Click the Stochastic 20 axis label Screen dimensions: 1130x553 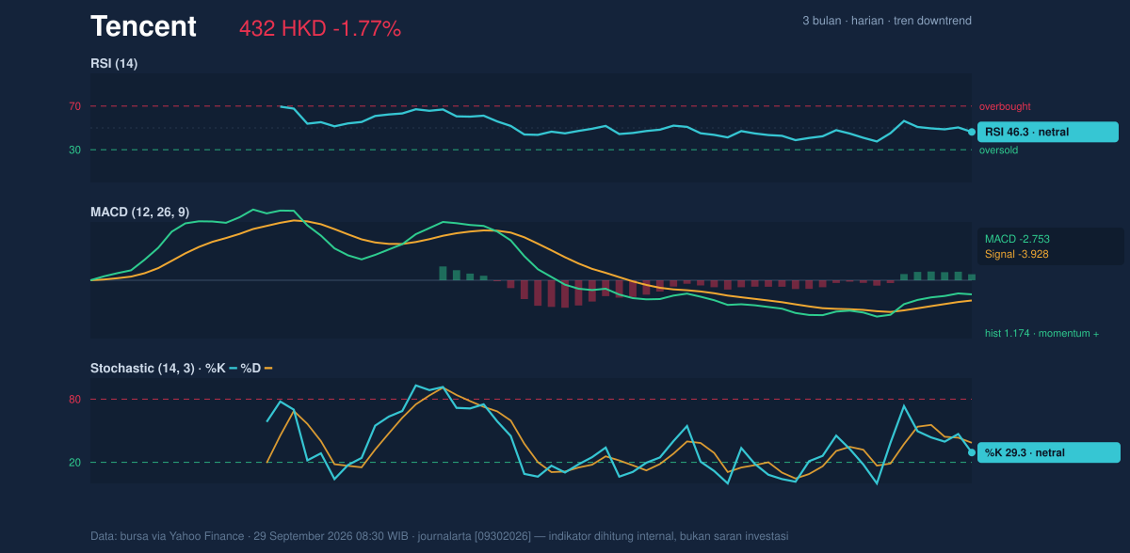click(74, 462)
